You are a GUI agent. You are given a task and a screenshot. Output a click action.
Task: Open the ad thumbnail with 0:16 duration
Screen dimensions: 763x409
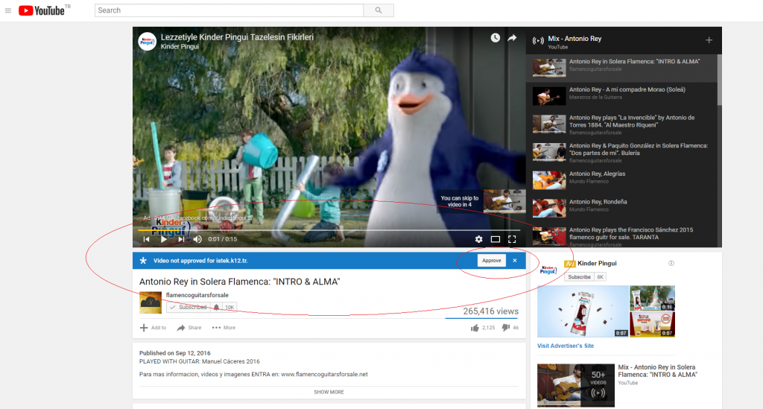pyautogui.click(x=652, y=298)
